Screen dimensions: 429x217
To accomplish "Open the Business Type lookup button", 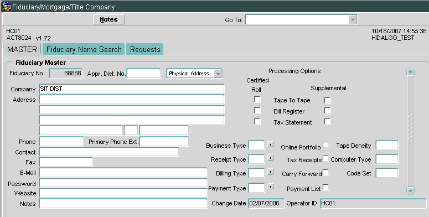I will pos(270,144).
